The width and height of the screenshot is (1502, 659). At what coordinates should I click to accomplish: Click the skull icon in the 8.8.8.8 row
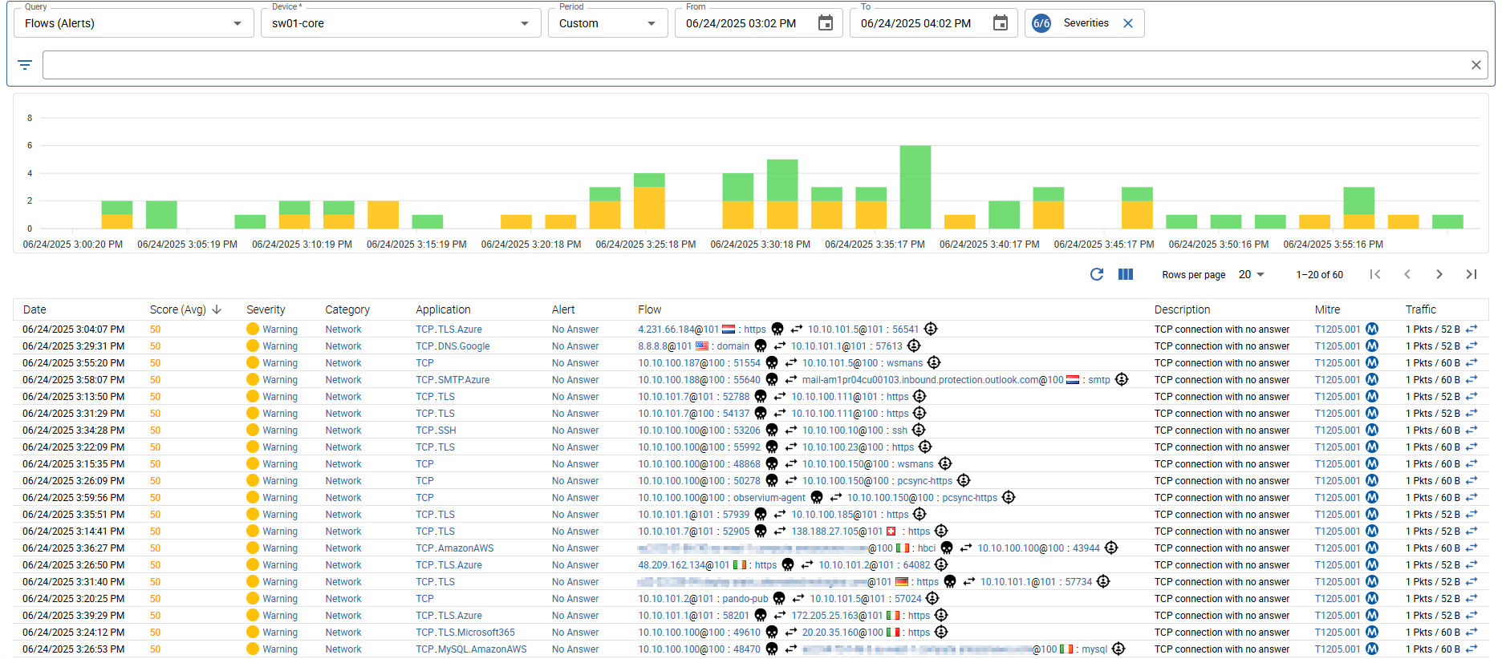[761, 346]
